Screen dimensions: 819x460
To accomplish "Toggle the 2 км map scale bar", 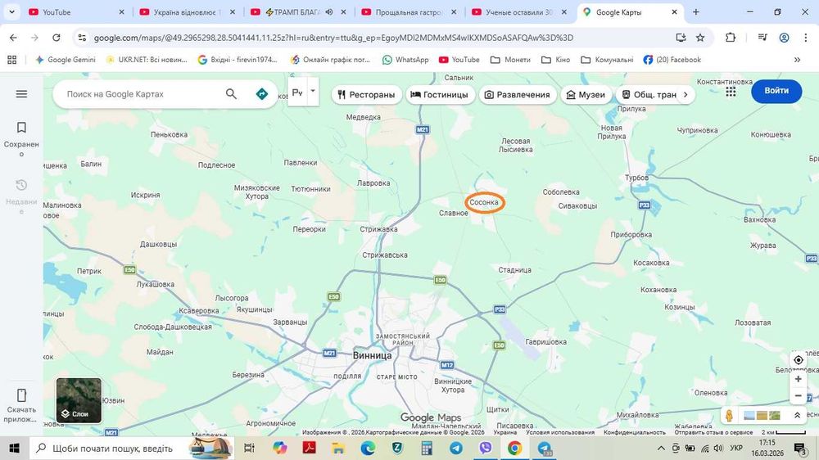I will tap(784, 432).
